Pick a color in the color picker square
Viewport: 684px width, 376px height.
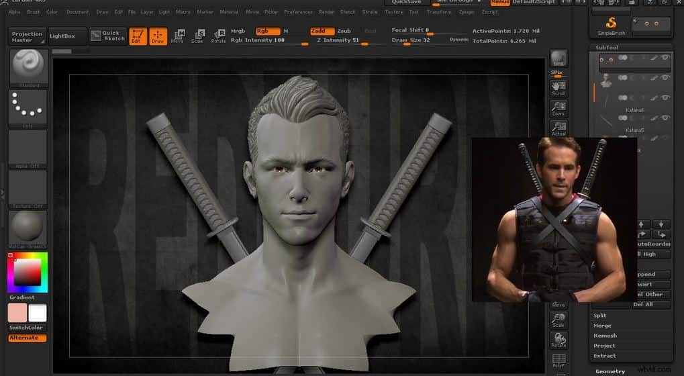(28, 273)
